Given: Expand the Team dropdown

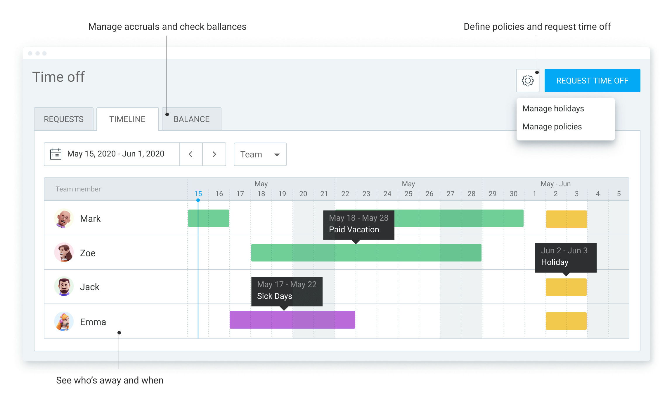Looking at the screenshot, I should click(260, 154).
